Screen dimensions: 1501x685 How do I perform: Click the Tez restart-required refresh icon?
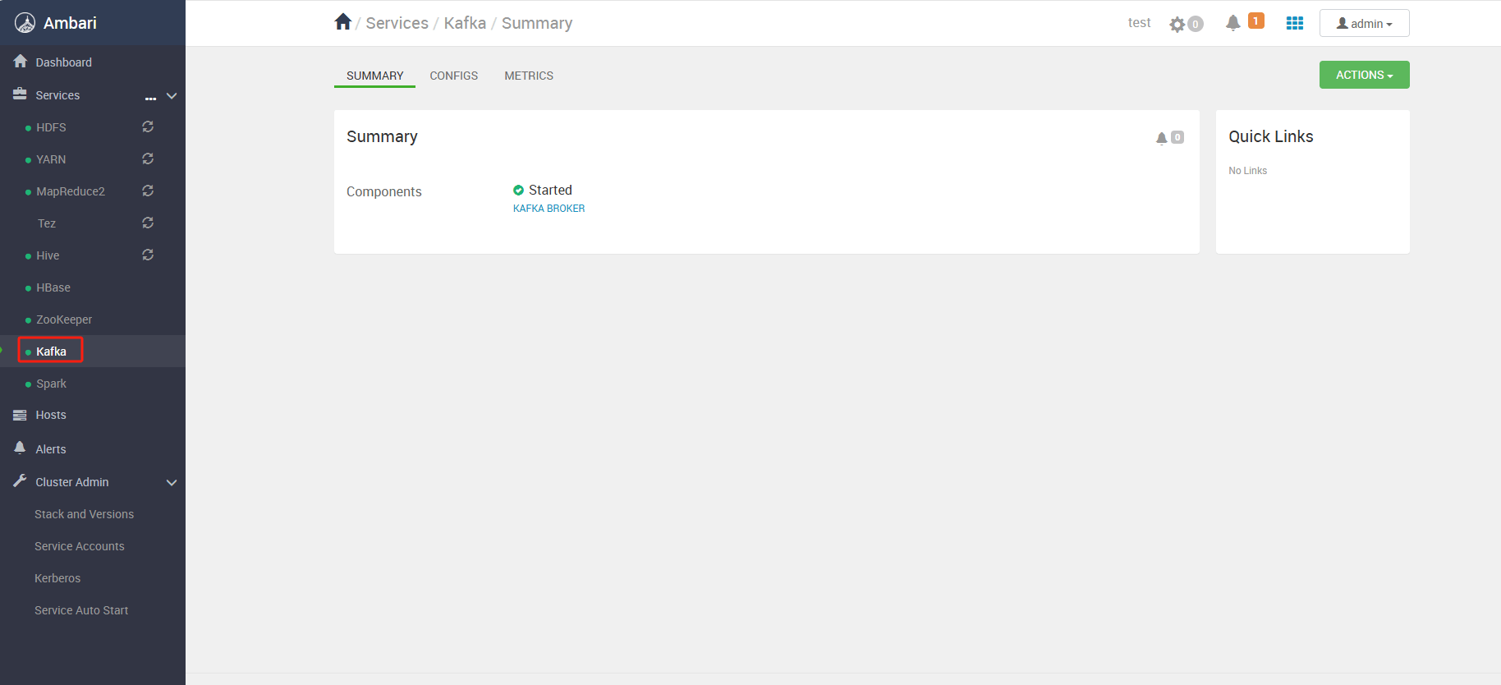coord(148,223)
